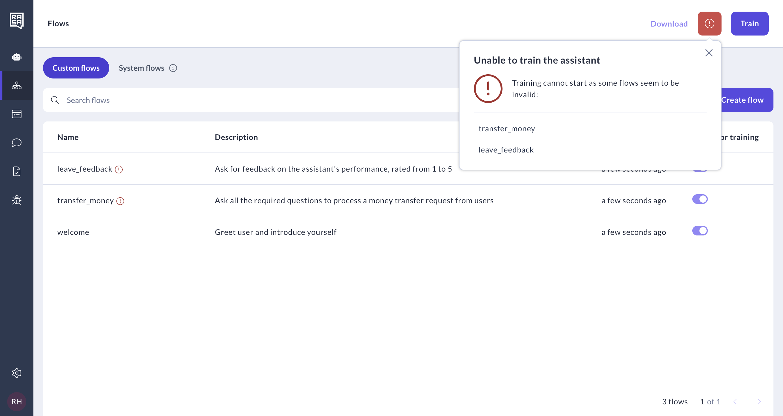Switch to System flows tab

click(141, 68)
